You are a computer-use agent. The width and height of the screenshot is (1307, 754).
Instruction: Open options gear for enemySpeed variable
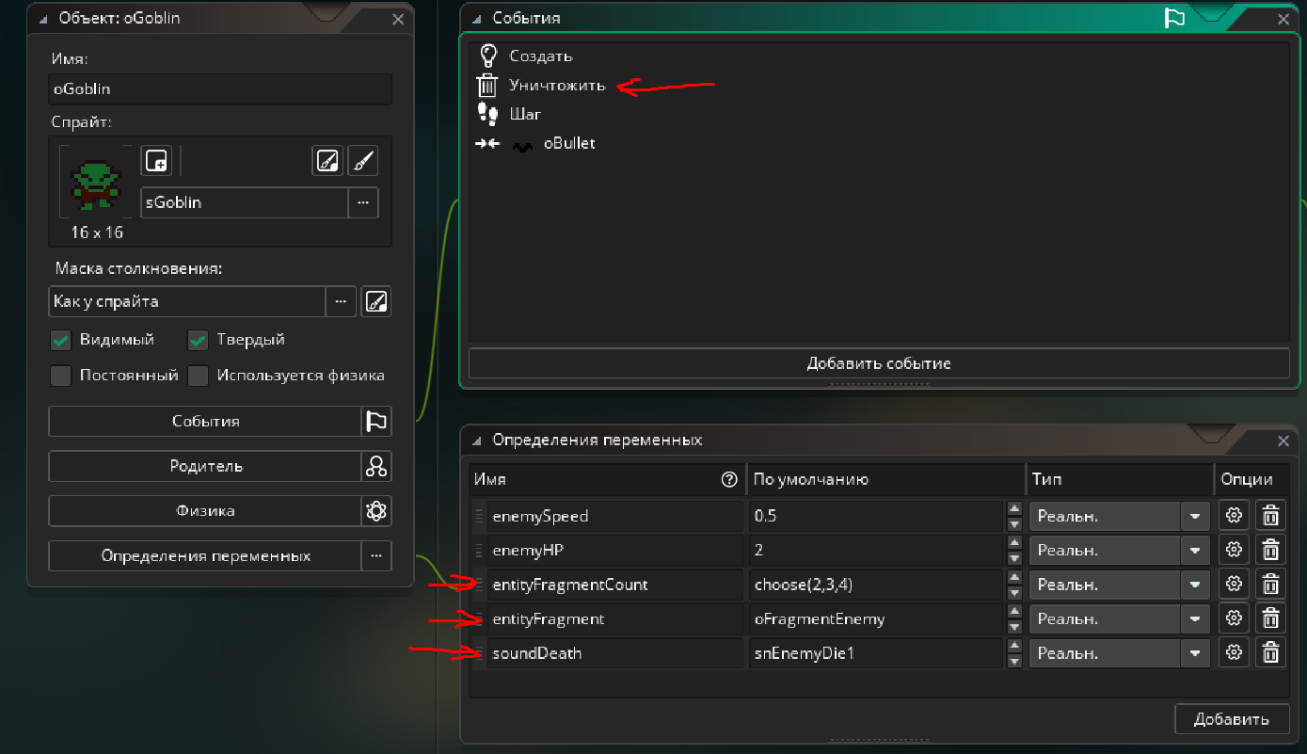click(1234, 516)
